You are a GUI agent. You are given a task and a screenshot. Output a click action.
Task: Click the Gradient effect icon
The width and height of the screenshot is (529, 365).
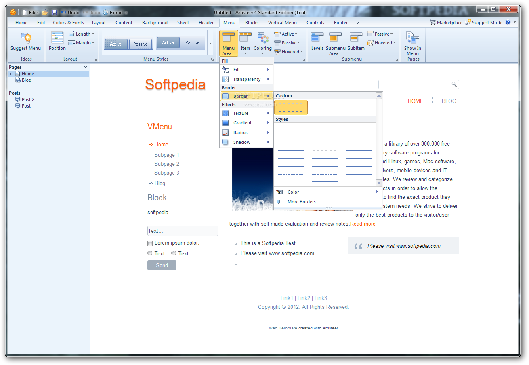pos(225,123)
